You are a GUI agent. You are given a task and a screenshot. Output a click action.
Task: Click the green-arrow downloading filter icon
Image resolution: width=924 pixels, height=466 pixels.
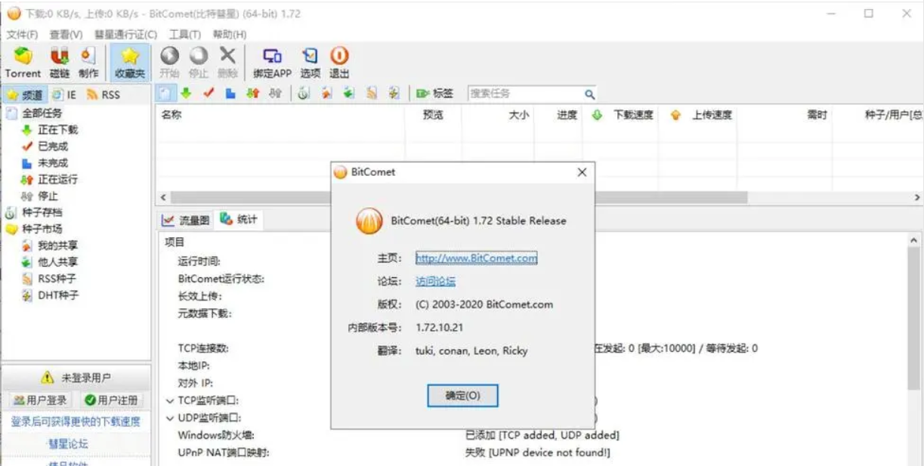[185, 93]
